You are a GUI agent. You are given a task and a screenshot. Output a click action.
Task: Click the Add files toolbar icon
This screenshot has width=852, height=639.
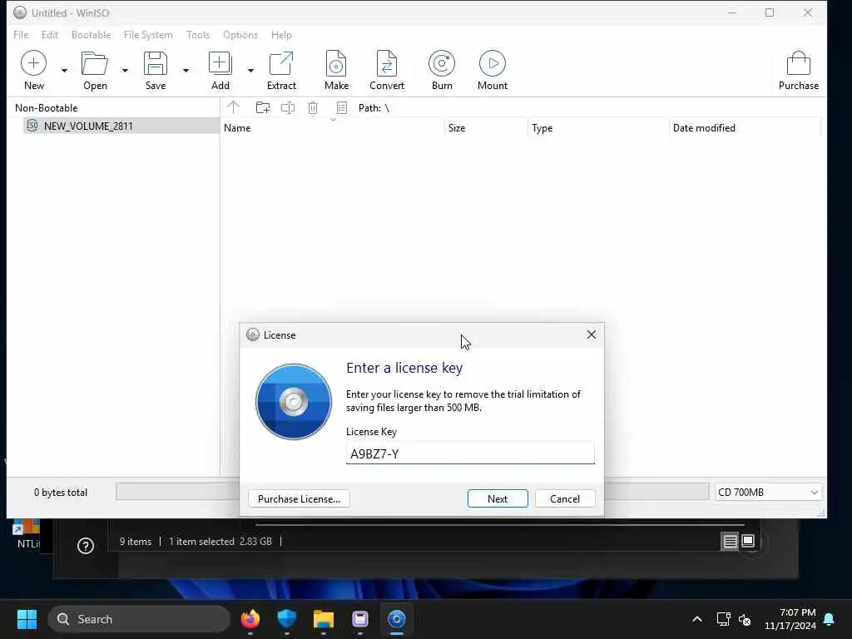(220, 63)
